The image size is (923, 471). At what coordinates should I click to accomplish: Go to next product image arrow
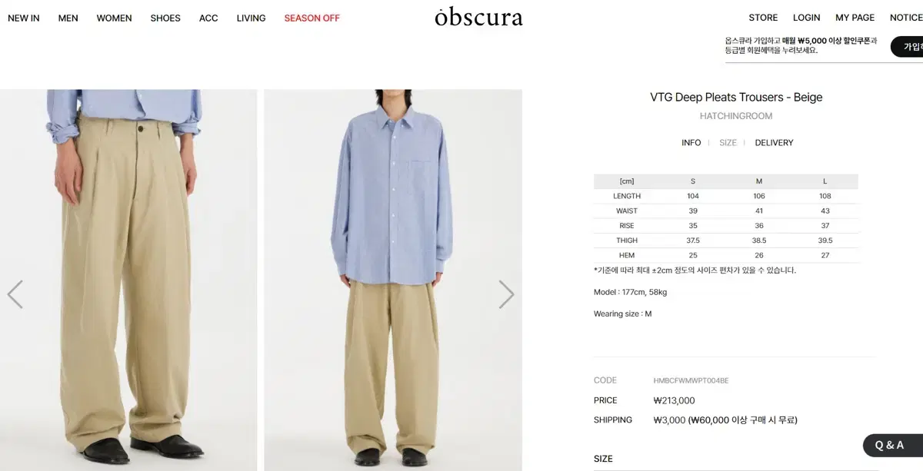(506, 294)
